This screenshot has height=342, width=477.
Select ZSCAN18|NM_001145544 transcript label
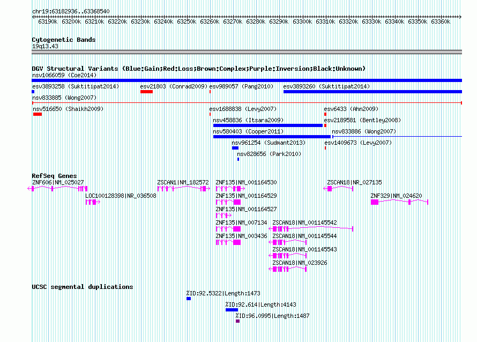coord(304,236)
